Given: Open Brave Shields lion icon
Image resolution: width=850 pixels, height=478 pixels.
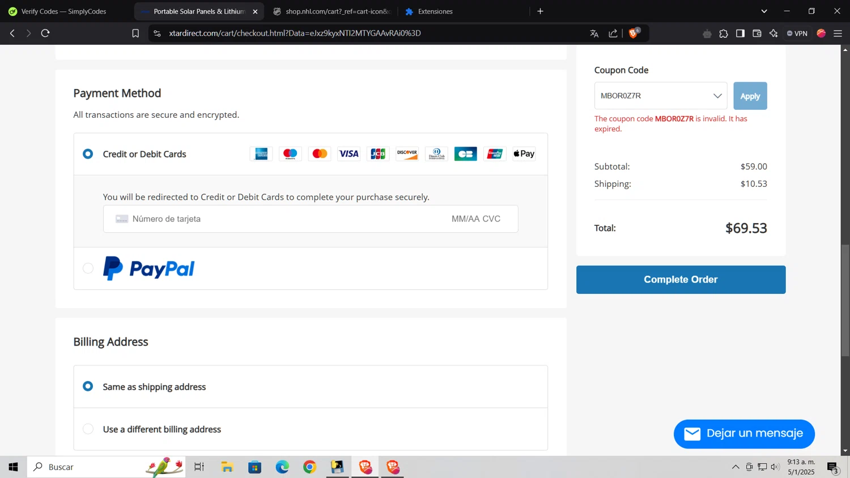Looking at the screenshot, I should click(634, 33).
